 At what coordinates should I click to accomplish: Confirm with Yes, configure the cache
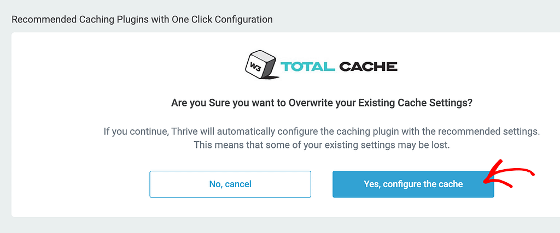tap(413, 184)
